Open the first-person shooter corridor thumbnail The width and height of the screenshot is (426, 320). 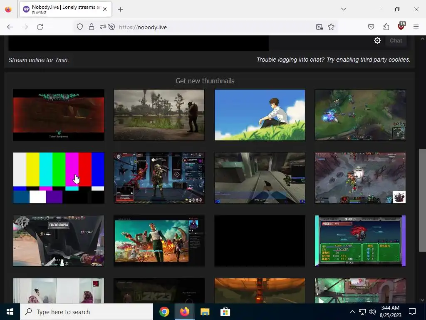[x=260, y=178]
